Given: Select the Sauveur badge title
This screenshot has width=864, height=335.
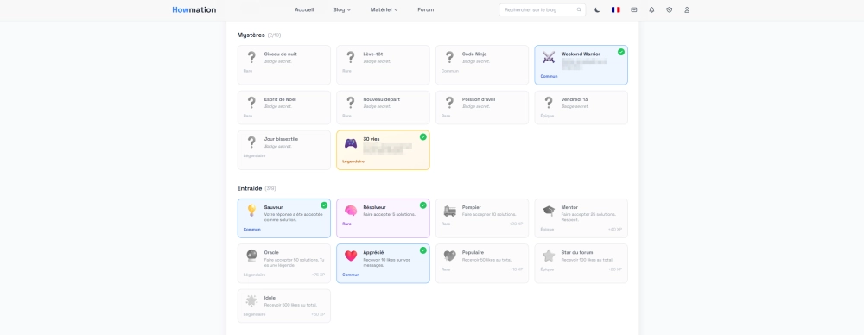Looking at the screenshot, I should click(273, 207).
